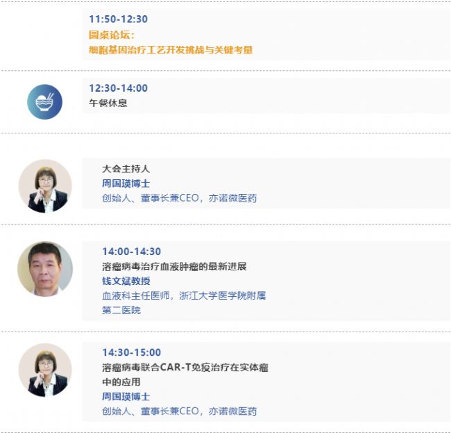Screen dimensions: 451x433
Task: Open 细胞基因治疗工艺开发挑战与关键考量 topic text
Action: [171, 50]
